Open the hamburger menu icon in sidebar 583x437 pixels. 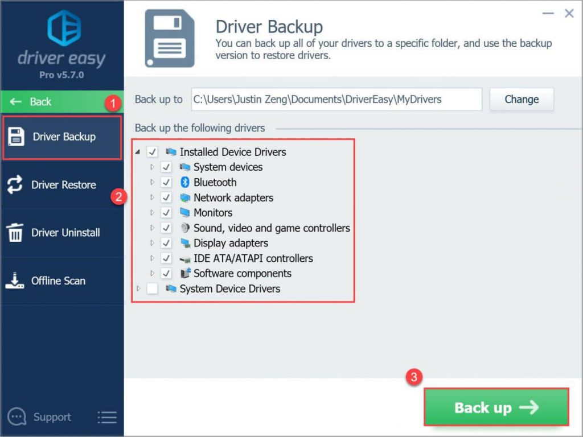[107, 417]
